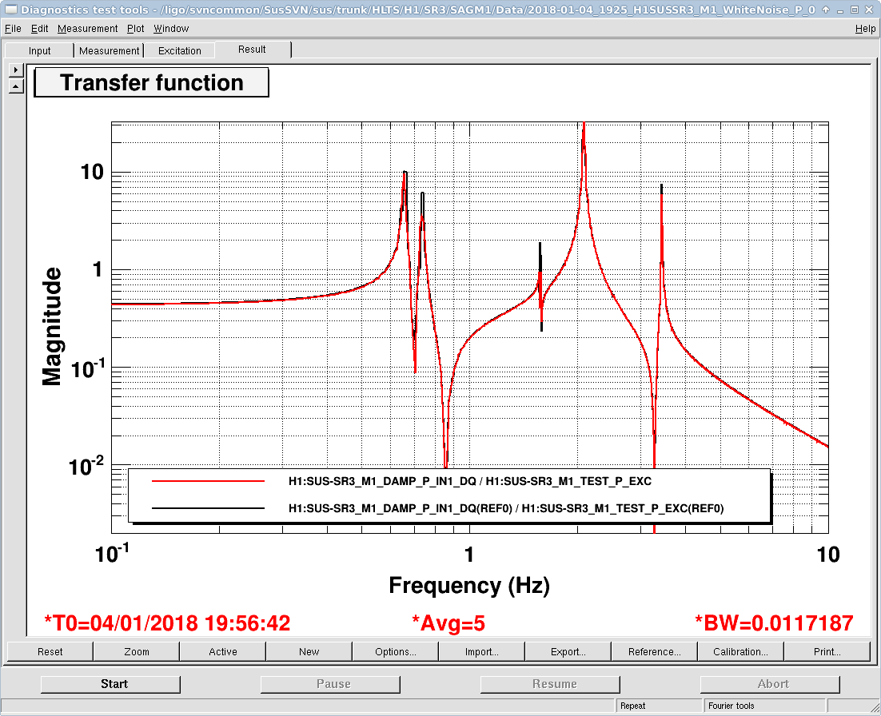This screenshot has height=716, width=881.
Task: Minimize the Diagnostics test tools window
Action: (x=840, y=10)
